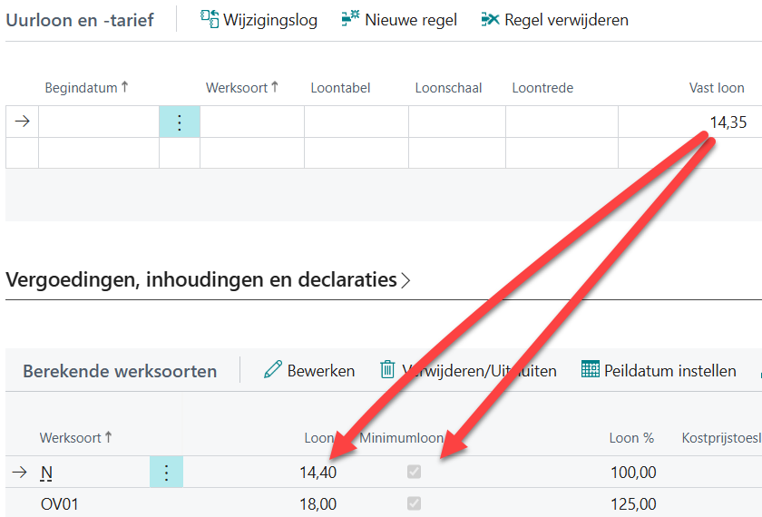Image resolution: width=762 pixels, height=517 pixels.
Task: Click the empty Begindatum cell in first row
Action: coord(98,122)
